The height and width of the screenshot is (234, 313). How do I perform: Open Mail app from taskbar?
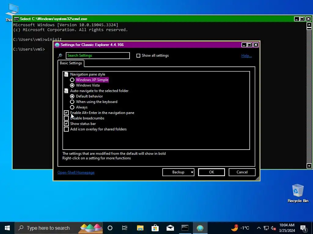(x=170, y=228)
